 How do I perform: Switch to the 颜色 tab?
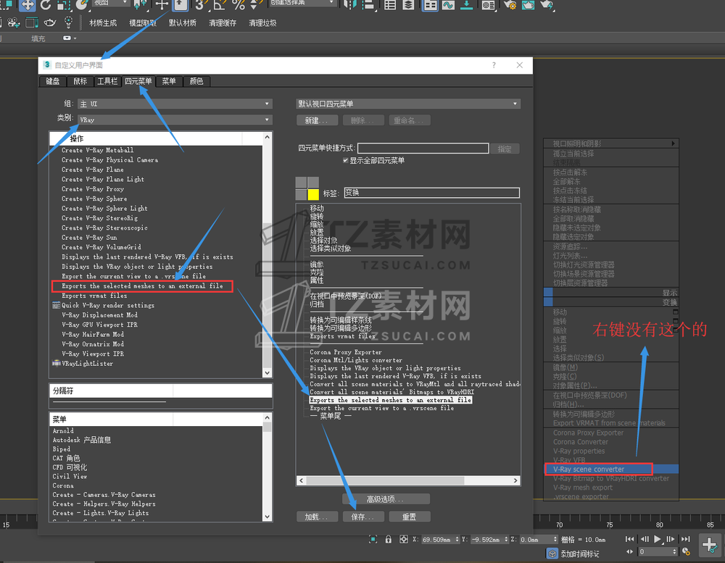point(196,81)
